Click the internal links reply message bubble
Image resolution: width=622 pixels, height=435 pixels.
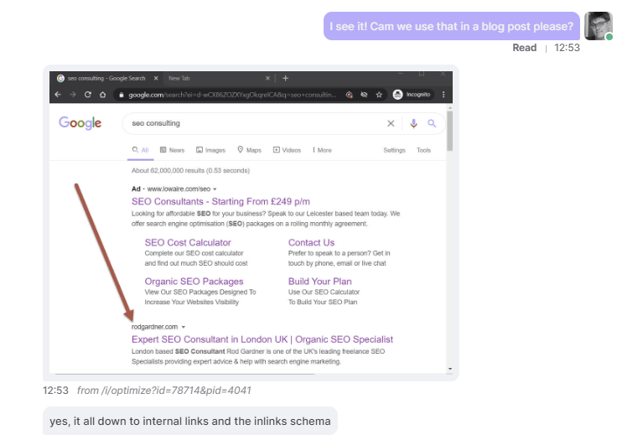(190, 421)
